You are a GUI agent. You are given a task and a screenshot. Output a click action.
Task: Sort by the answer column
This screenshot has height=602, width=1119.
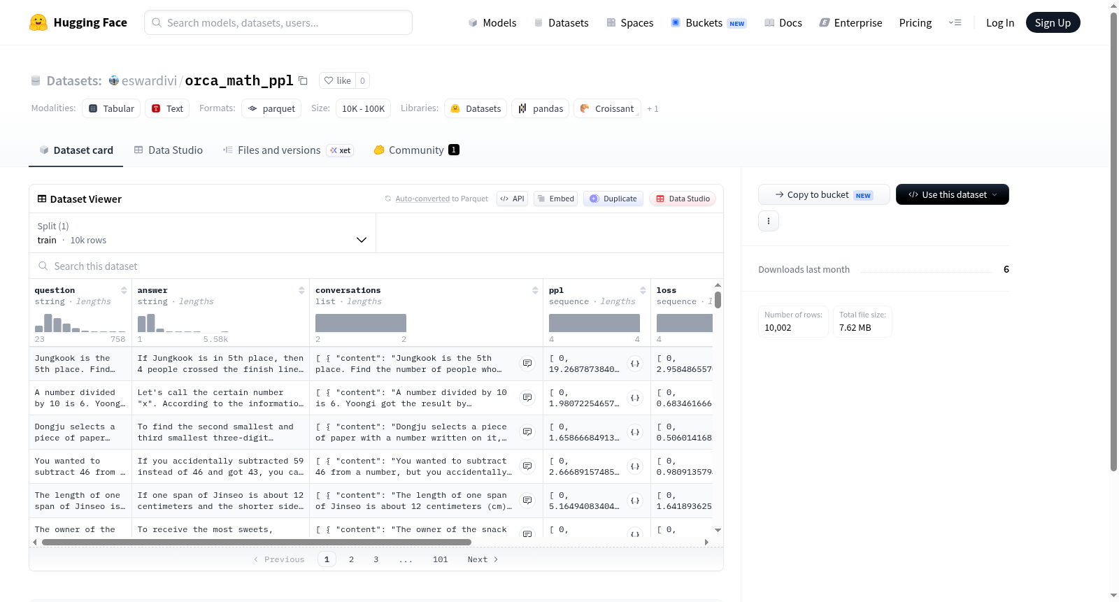pos(301,290)
